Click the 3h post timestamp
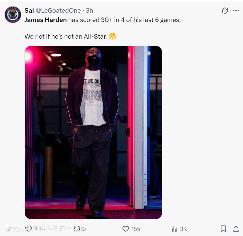The width and height of the screenshot is (243, 236). pyautogui.click(x=89, y=11)
